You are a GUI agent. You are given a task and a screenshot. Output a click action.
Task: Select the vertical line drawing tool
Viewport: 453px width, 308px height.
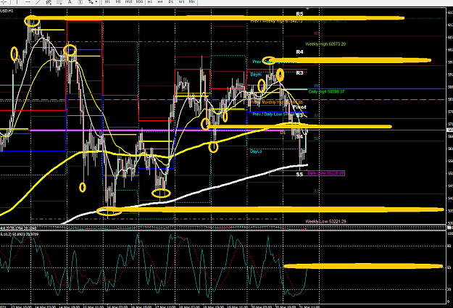pos(17,1)
